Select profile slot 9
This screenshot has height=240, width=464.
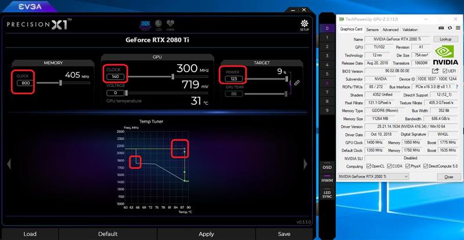327,110
